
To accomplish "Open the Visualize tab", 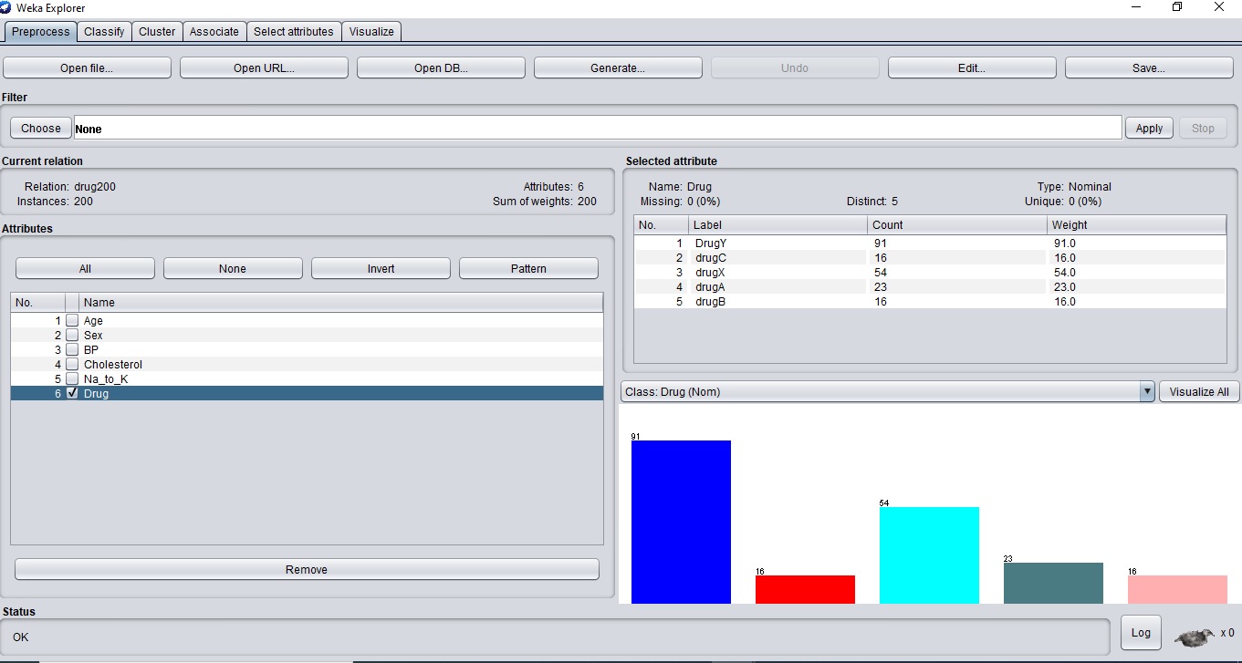I will 371,31.
